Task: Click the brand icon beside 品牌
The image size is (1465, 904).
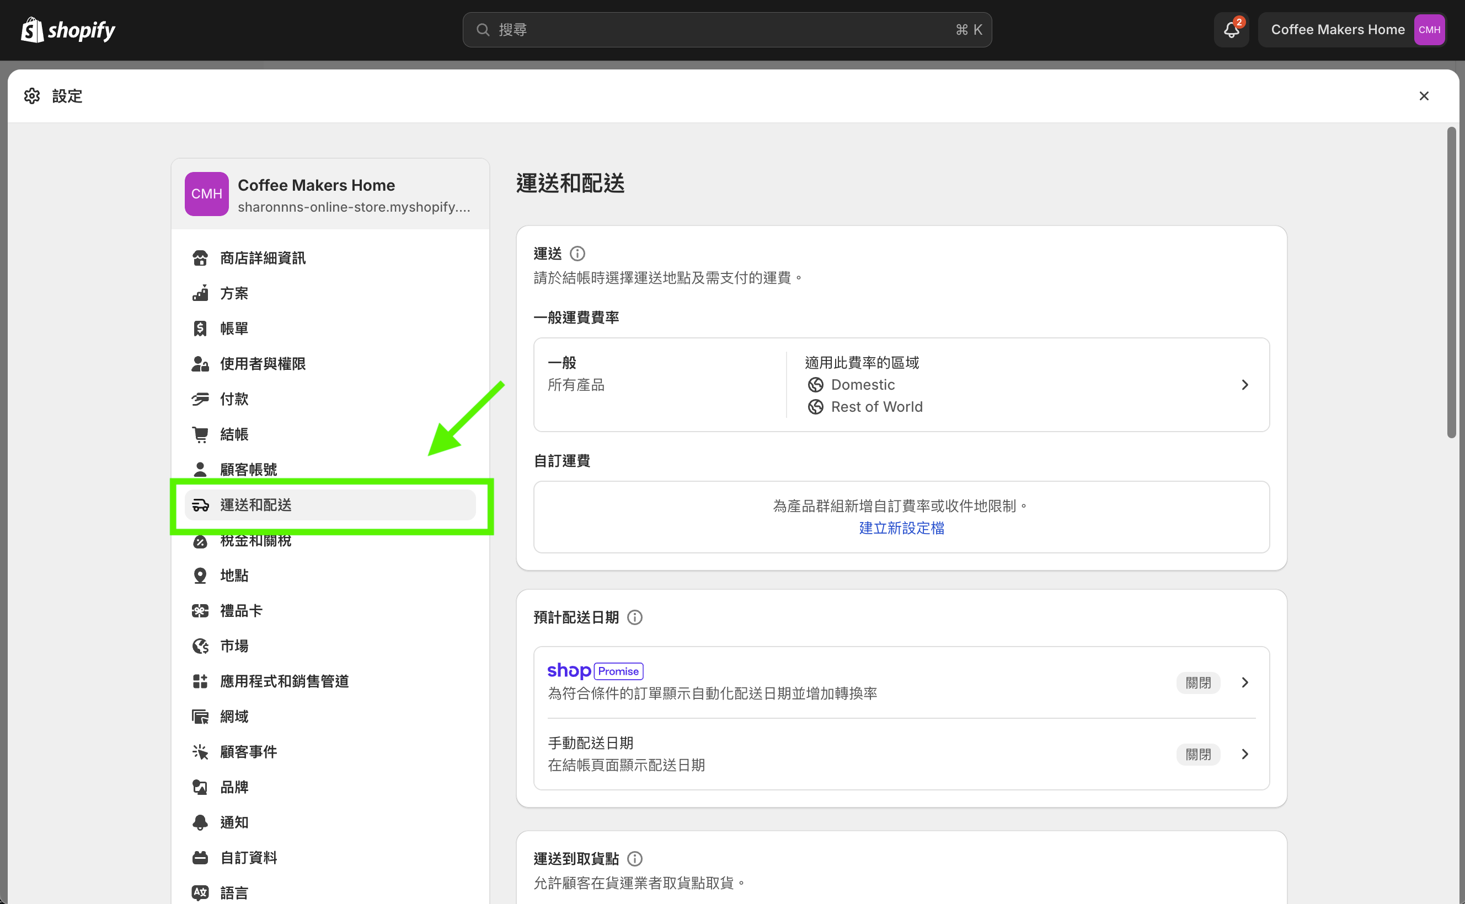Action: click(x=200, y=787)
